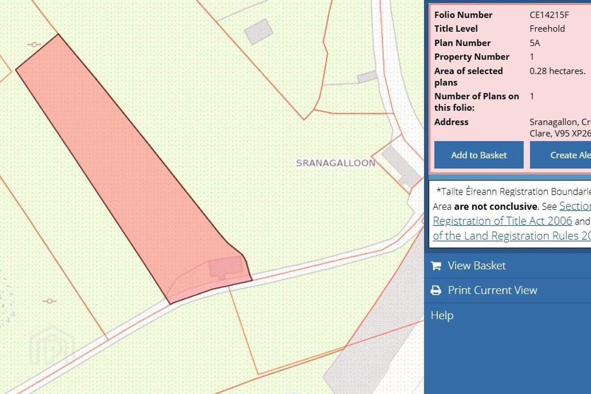Add the folio to basket
Image resolution: width=591 pixels, height=394 pixels.
479,155
